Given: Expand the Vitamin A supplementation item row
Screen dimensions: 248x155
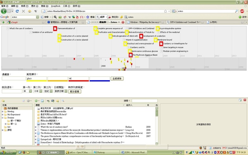Looking at the screenshot, I should tap(36, 130).
